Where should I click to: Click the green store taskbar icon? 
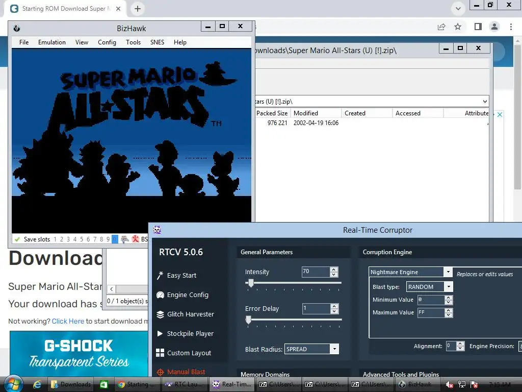point(104,384)
